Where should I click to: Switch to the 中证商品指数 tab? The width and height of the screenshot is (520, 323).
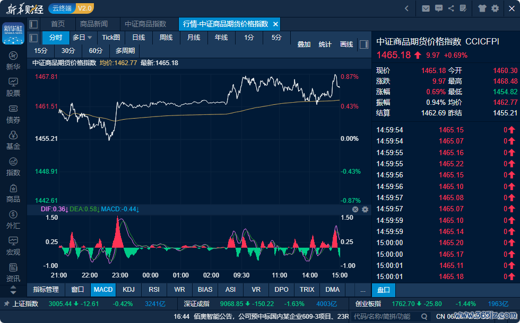point(145,24)
